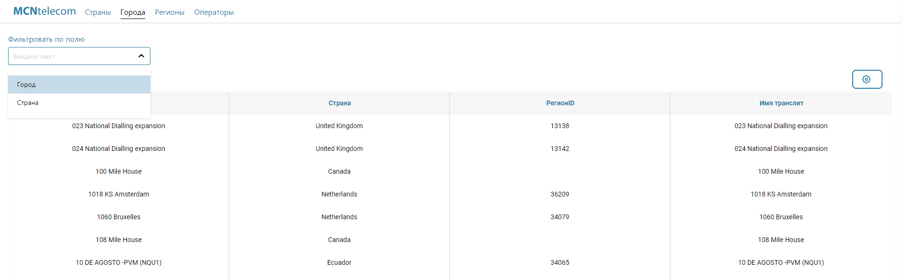
Task: Sort by the Страна column header
Action: (339, 103)
